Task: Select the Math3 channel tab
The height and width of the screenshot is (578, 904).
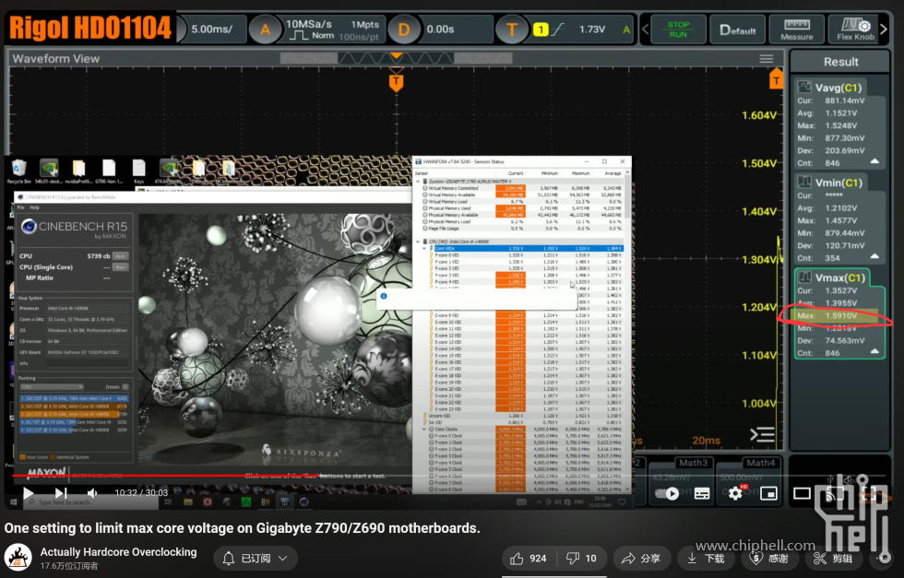Action: (693, 463)
